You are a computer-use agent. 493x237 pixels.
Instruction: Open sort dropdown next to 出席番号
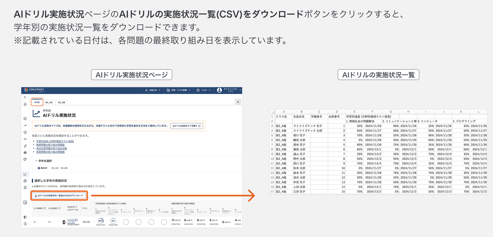(59, 208)
